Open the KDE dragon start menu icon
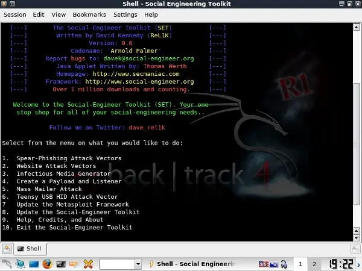362x271 pixels. [x=7, y=264]
